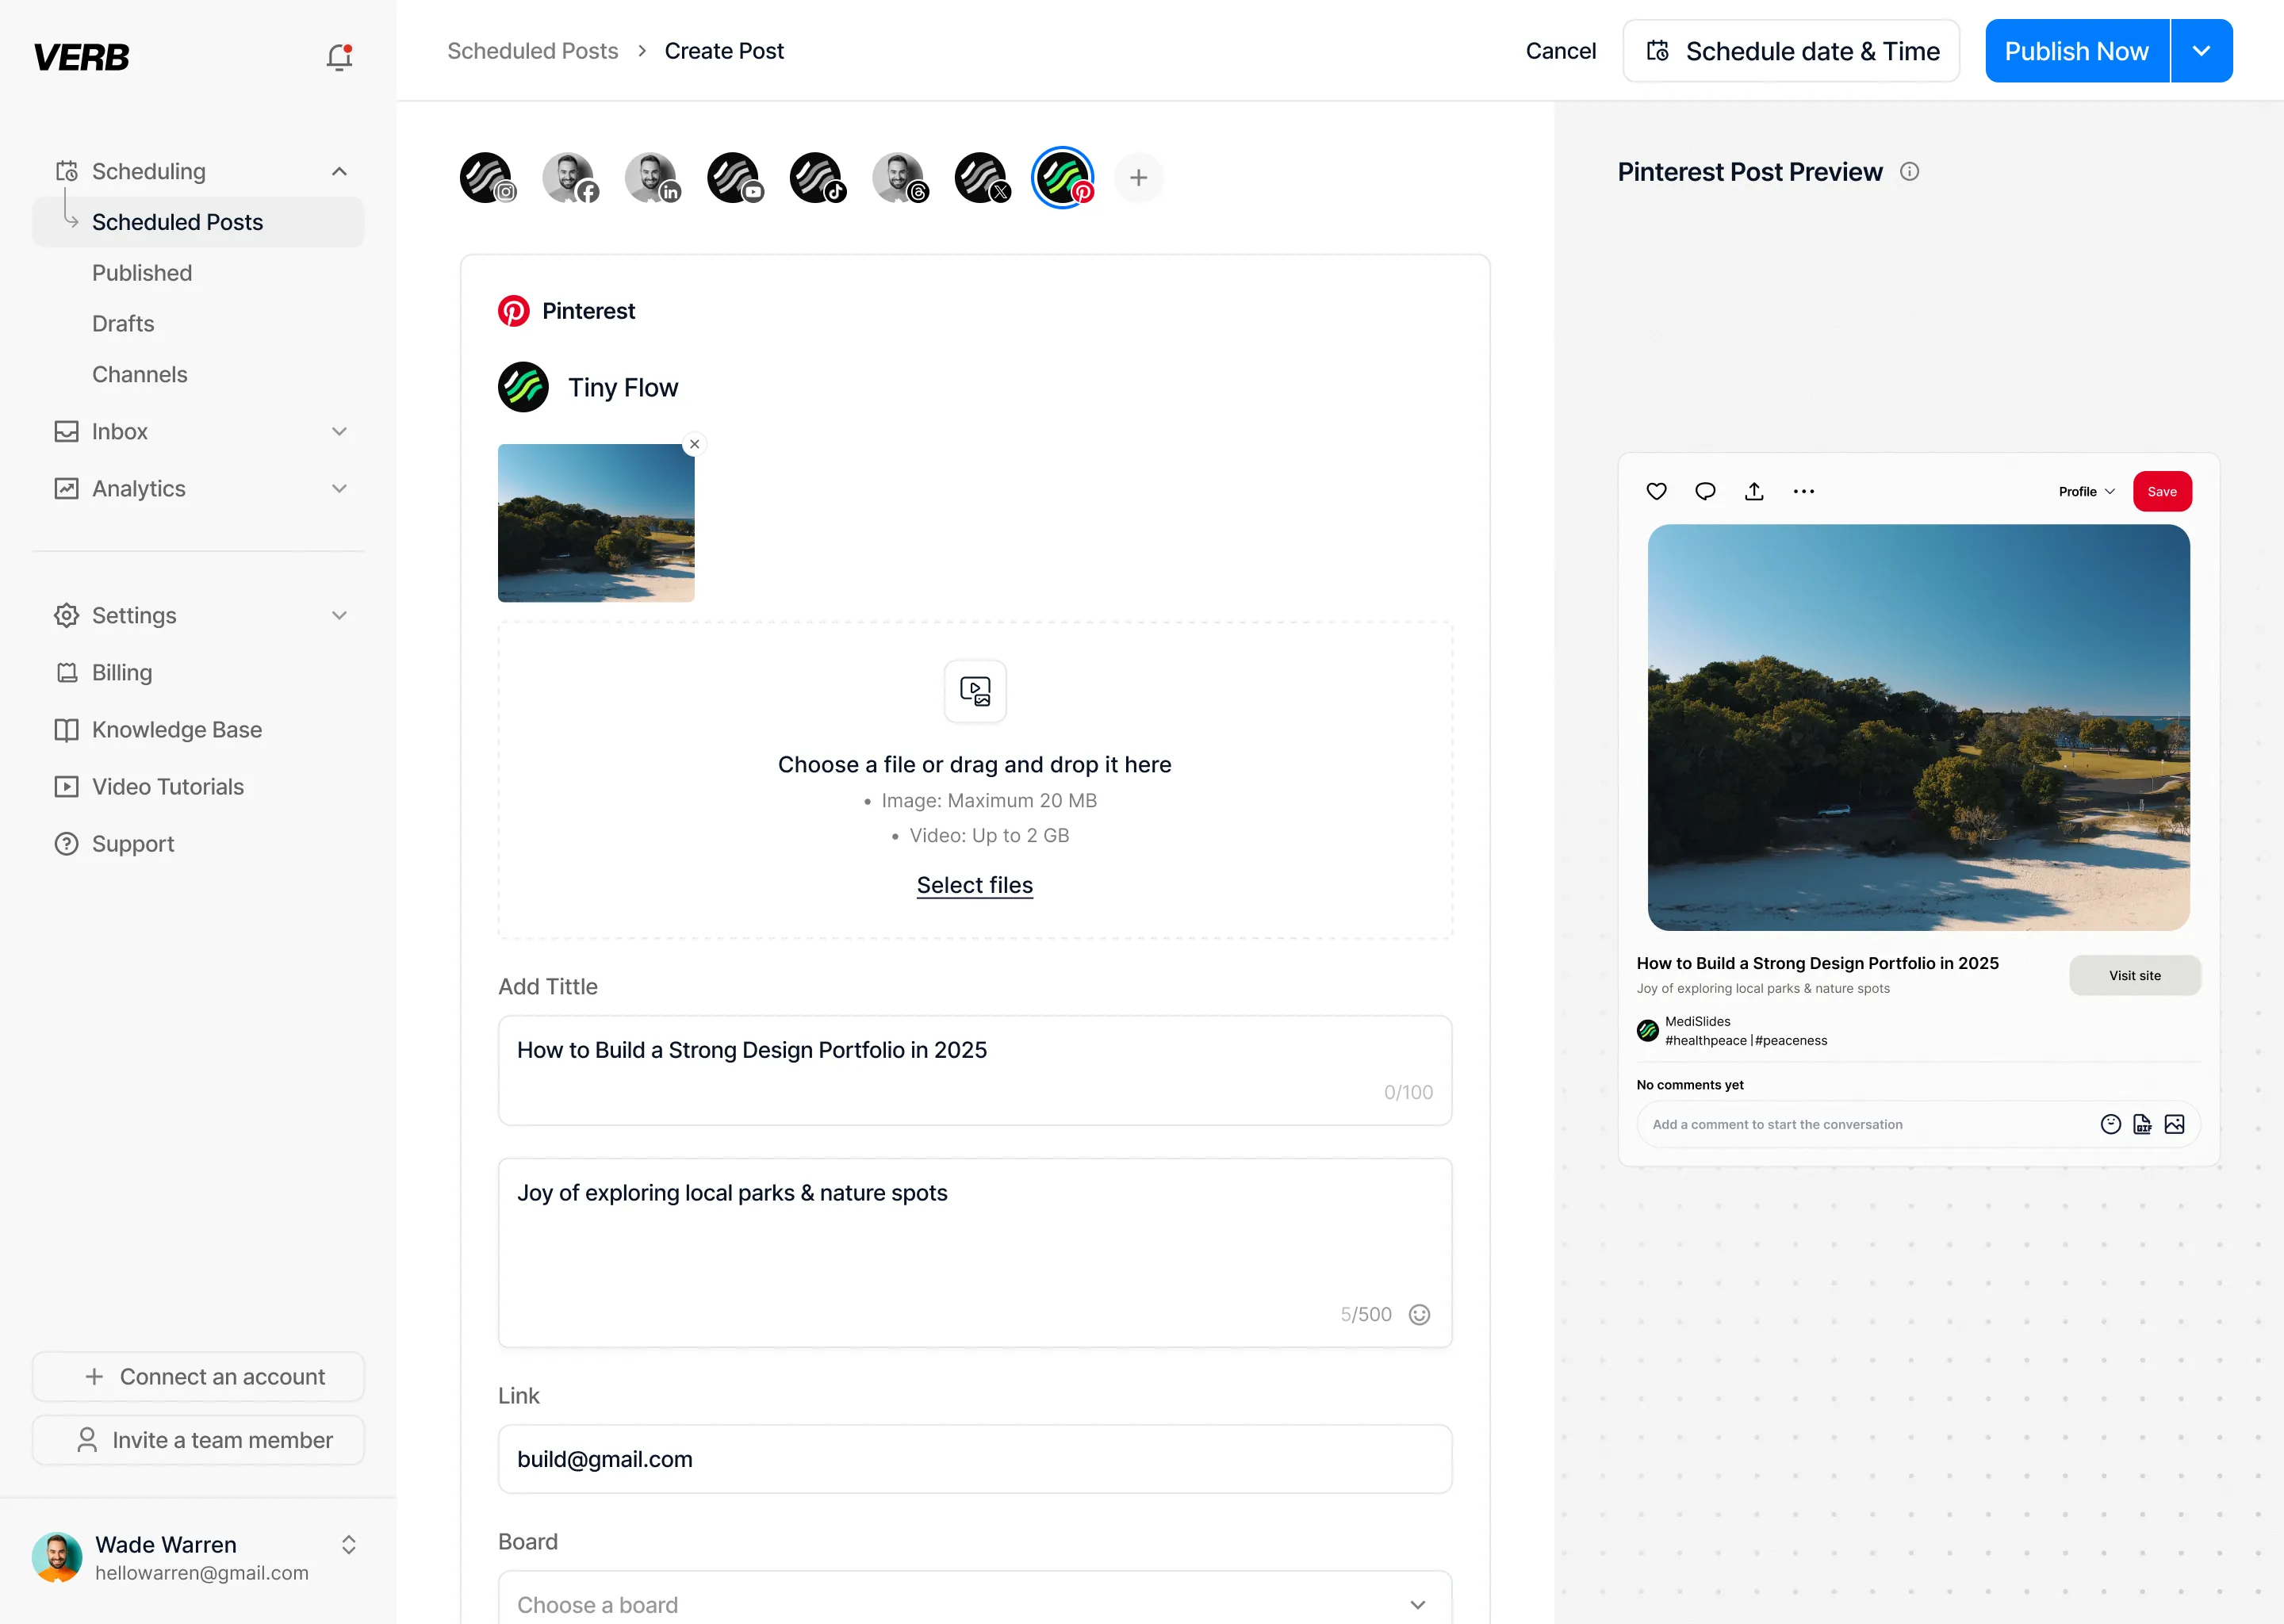The image size is (2284, 1624).
Task: Select the X (Twitter) channel avatar
Action: (982, 178)
